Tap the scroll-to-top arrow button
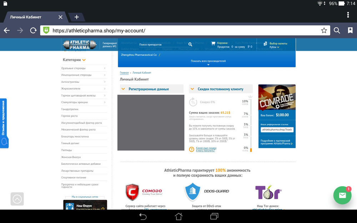The height and width of the screenshot is (223, 357). pyautogui.click(x=17, y=199)
